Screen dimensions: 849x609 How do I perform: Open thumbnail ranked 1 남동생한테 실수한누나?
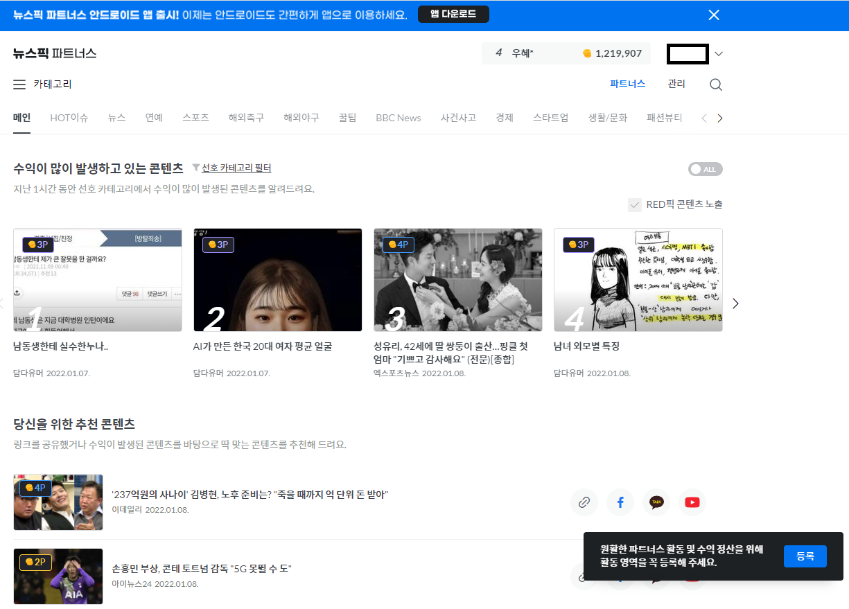click(x=98, y=280)
